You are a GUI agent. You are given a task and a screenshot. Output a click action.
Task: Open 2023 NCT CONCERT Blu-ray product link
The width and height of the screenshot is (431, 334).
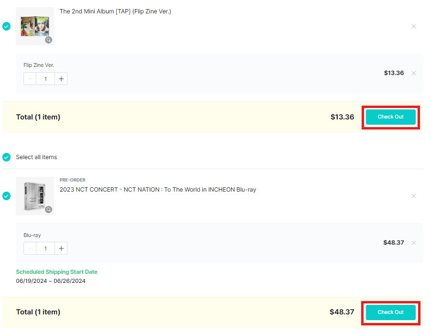pos(158,190)
